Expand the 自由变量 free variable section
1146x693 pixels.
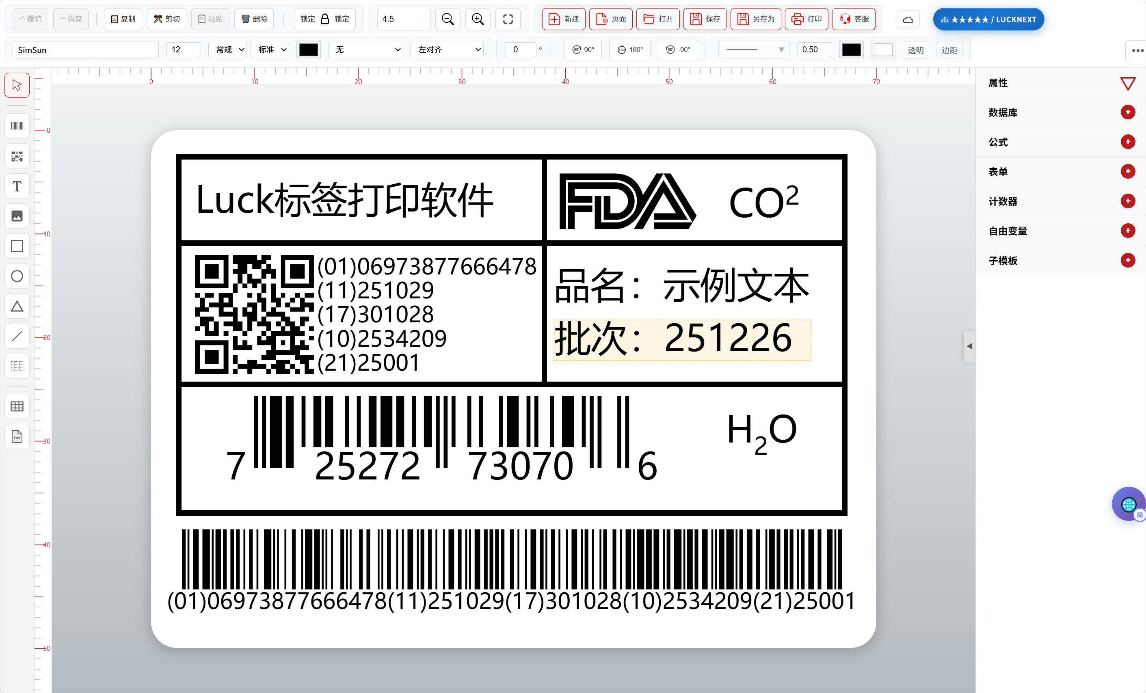[x=1128, y=231]
